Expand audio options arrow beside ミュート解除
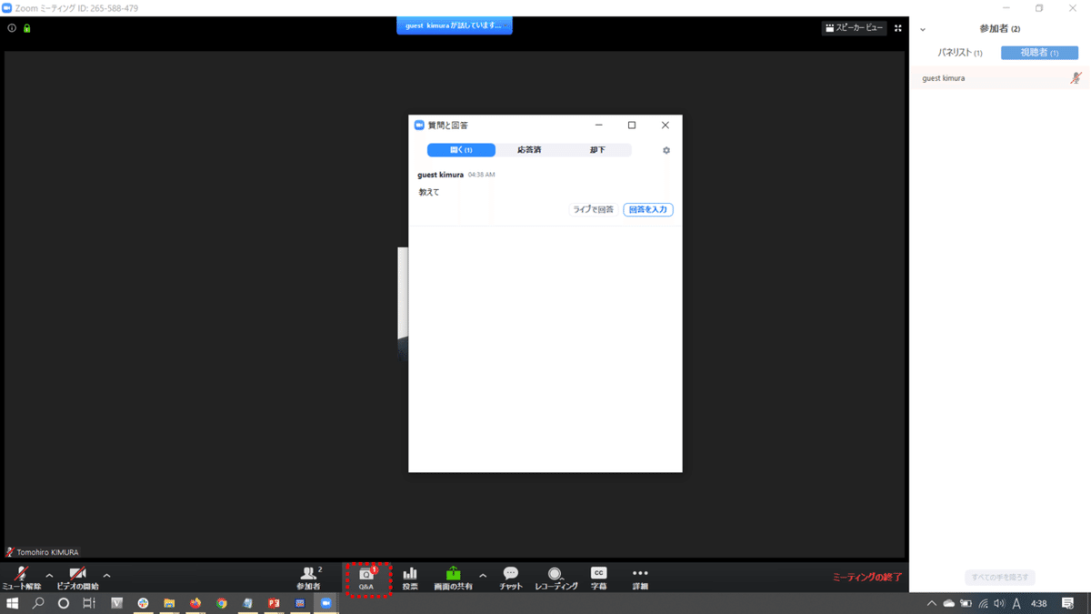The width and height of the screenshot is (1091, 614). pyautogui.click(x=49, y=576)
